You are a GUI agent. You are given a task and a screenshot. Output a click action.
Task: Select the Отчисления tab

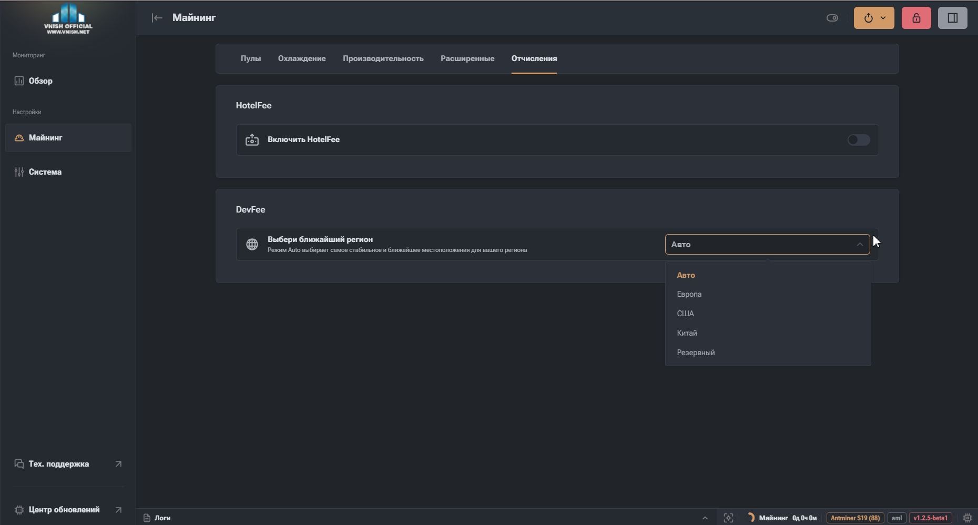[x=534, y=58]
